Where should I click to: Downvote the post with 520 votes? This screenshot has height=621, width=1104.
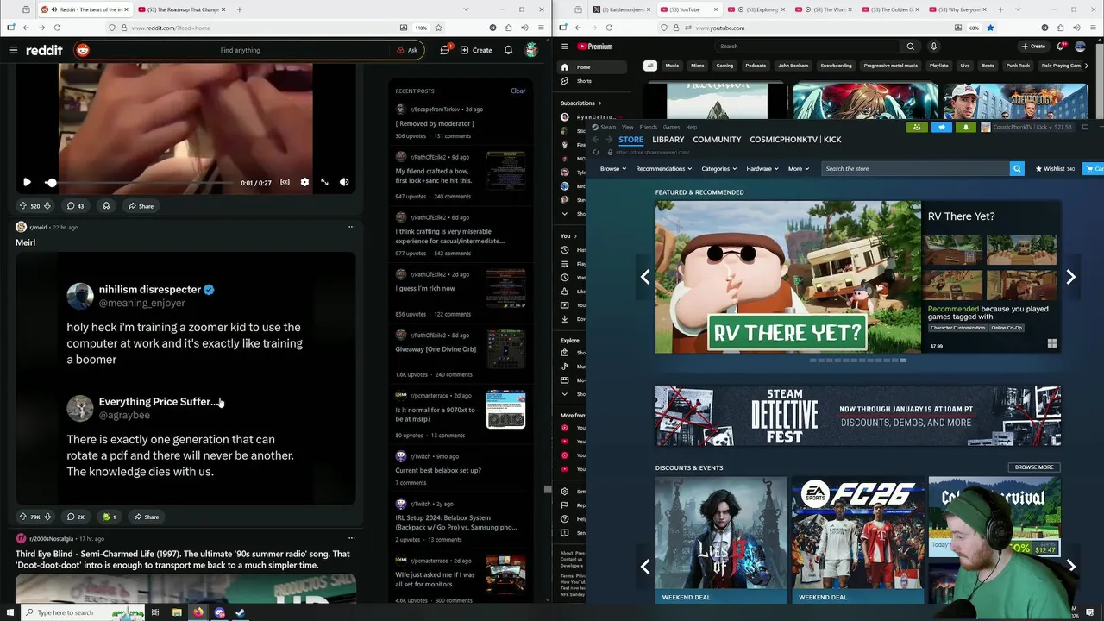point(47,206)
